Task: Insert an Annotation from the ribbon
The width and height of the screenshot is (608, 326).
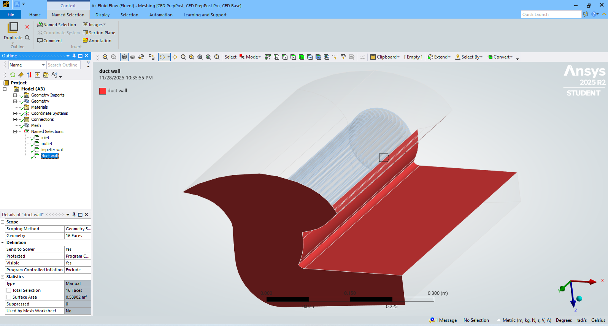Action: tap(97, 41)
